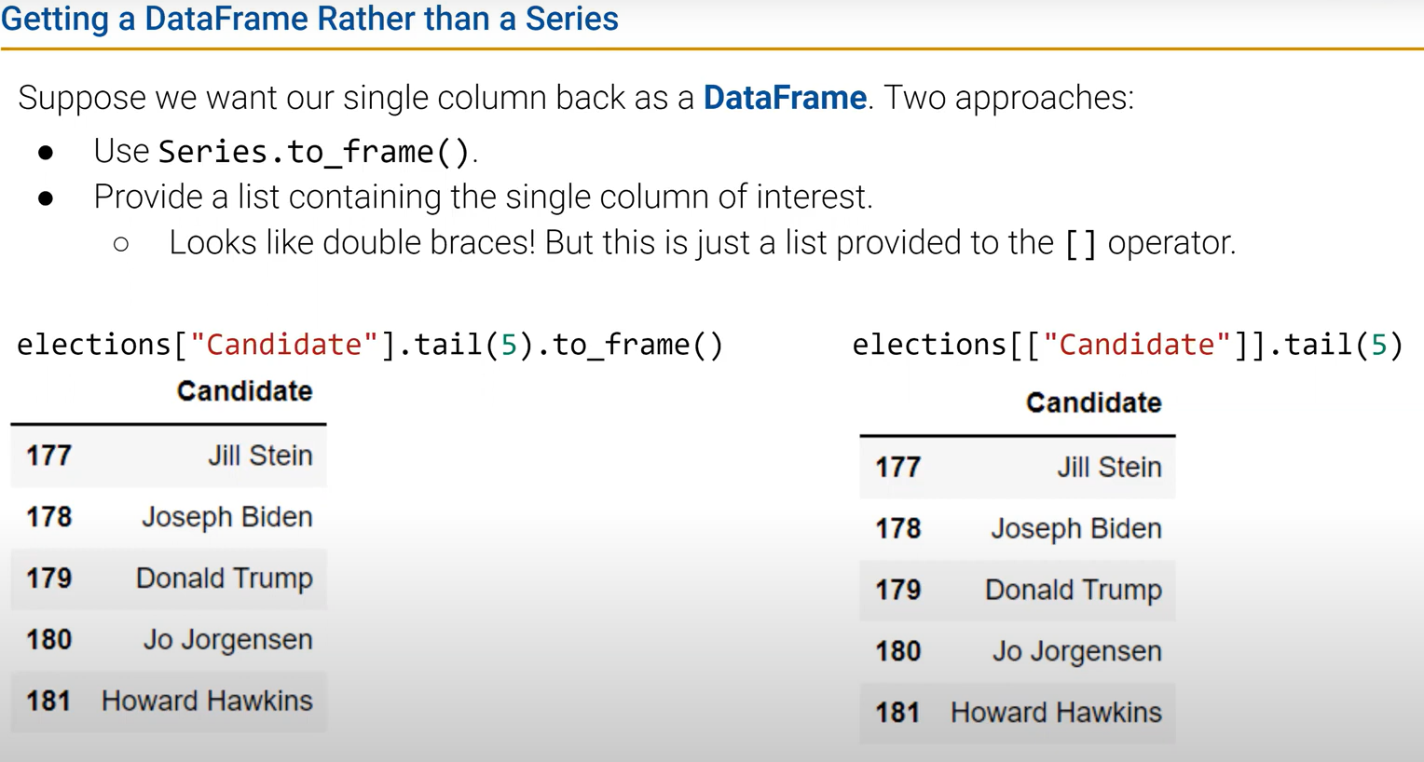
Task: Click the '[]' operator in the sub-bullet
Action: pyautogui.click(x=1080, y=243)
